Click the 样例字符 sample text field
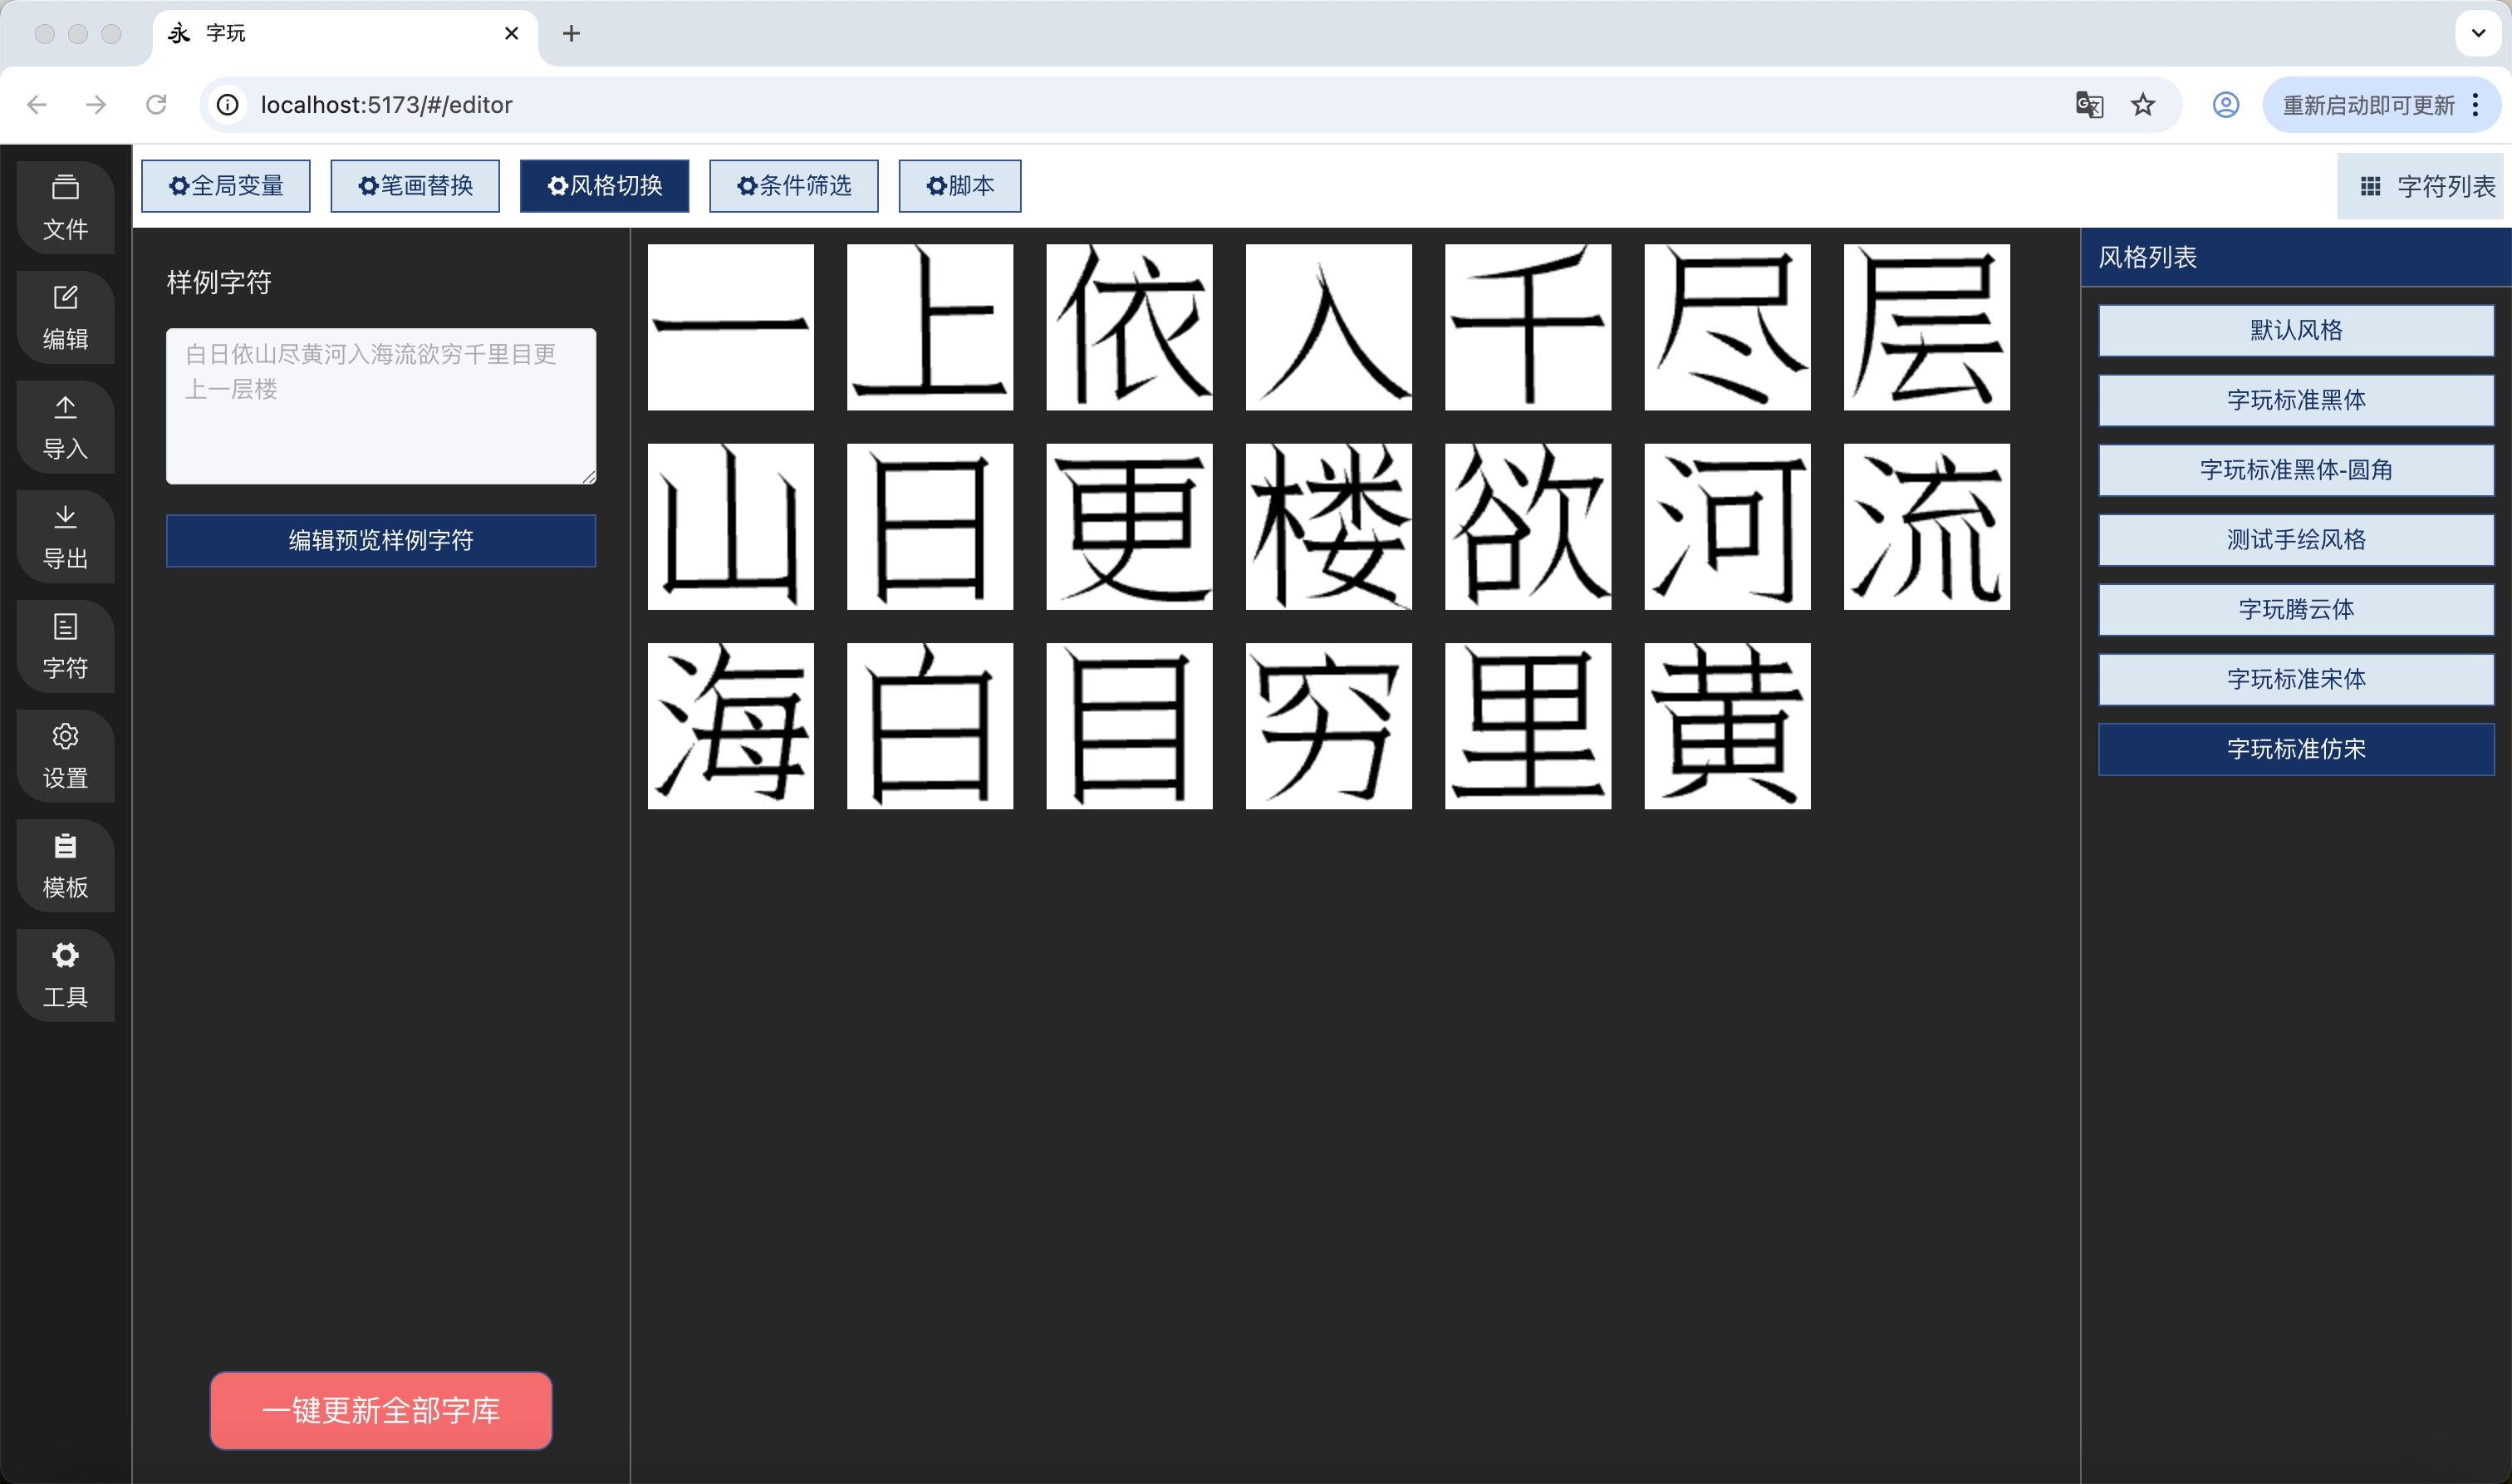The width and height of the screenshot is (2512, 1484). 380,406
